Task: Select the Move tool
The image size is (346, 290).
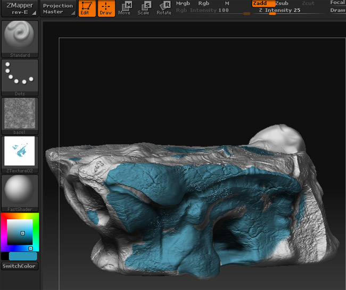Action: click(125, 9)
